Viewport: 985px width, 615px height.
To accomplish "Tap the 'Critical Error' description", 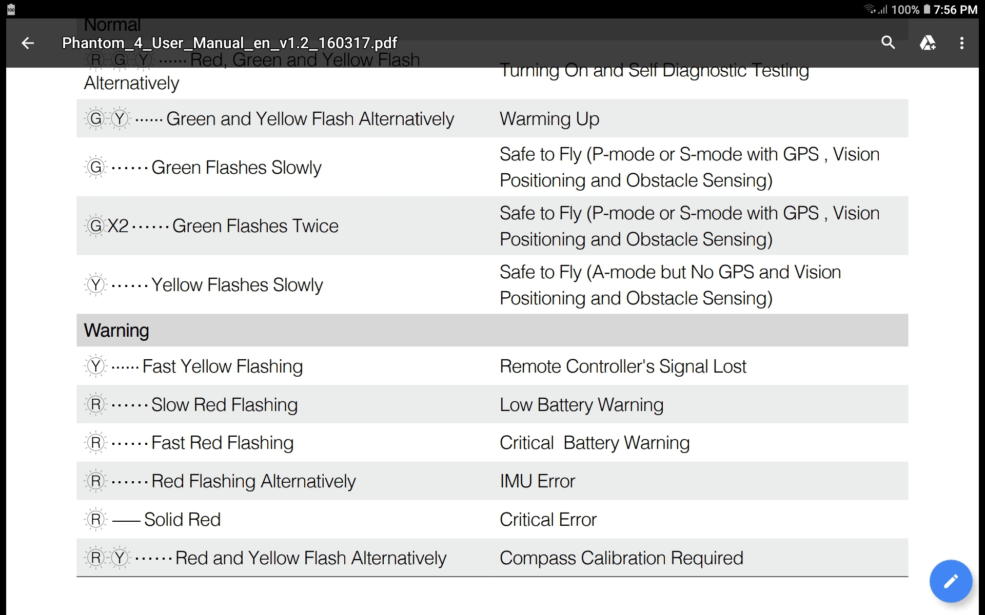I will [x=548, y=520].
